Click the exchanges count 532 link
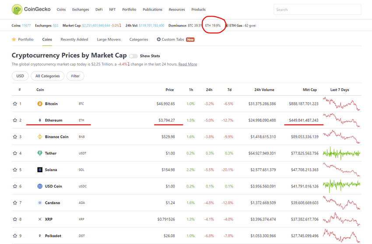This screenshot has height=244, width=372. (56, 25)
